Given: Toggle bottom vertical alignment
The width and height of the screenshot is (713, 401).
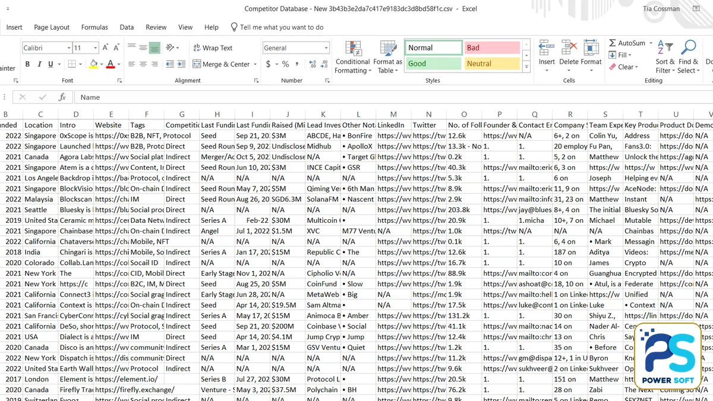Looking at the screenshot, I should [154, 48].
